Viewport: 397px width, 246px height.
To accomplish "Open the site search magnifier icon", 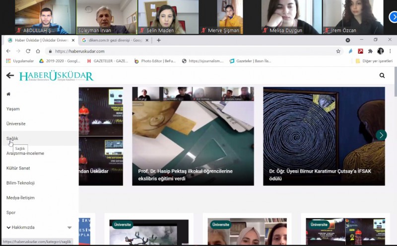I will (382, 76).
